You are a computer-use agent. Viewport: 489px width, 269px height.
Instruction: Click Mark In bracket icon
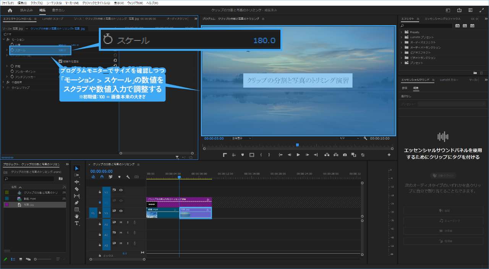click(x=261, y=155)
